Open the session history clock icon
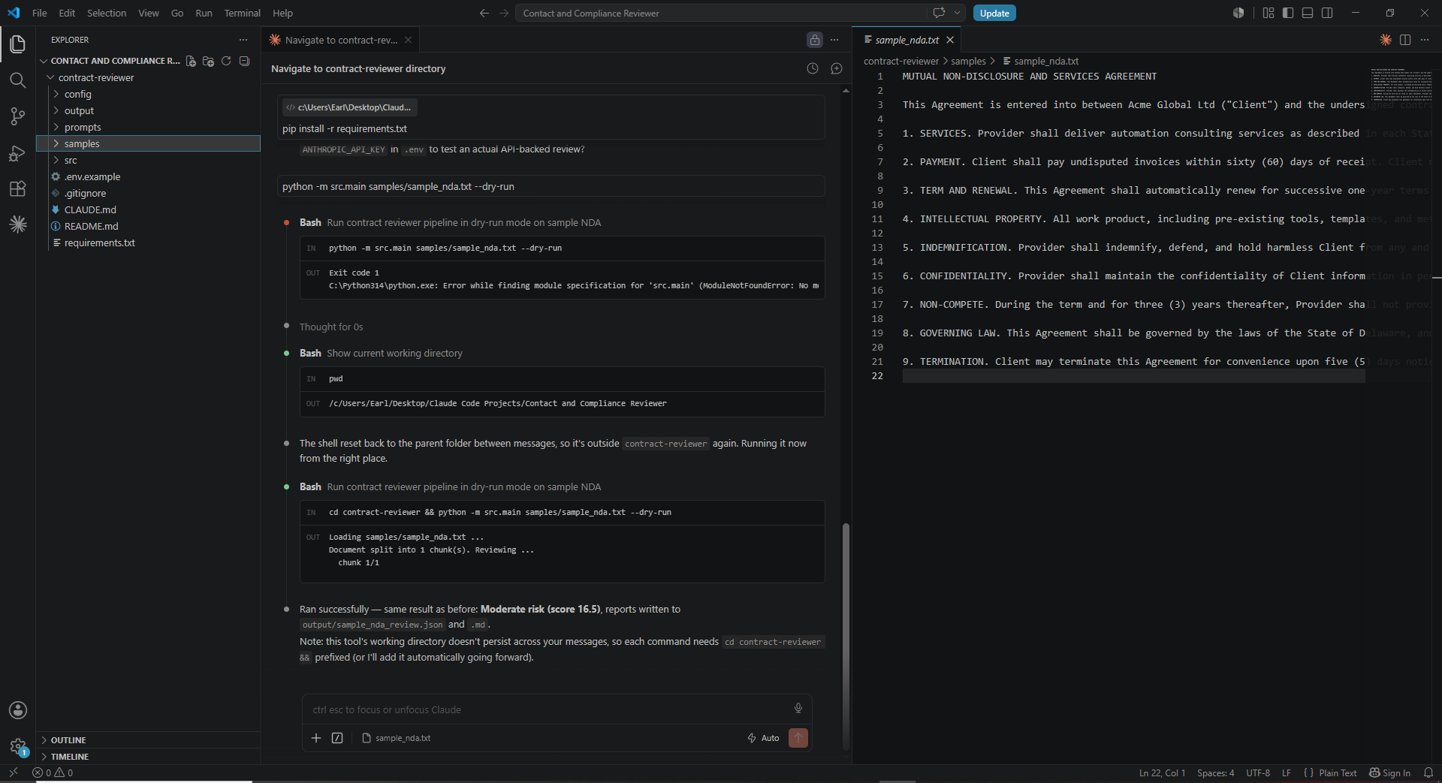 813,68
